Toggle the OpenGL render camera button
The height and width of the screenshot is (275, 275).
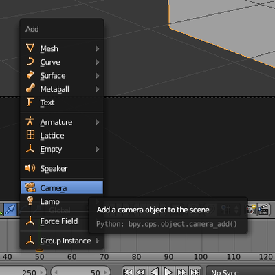pyautogui.click(x=251, y=210)
